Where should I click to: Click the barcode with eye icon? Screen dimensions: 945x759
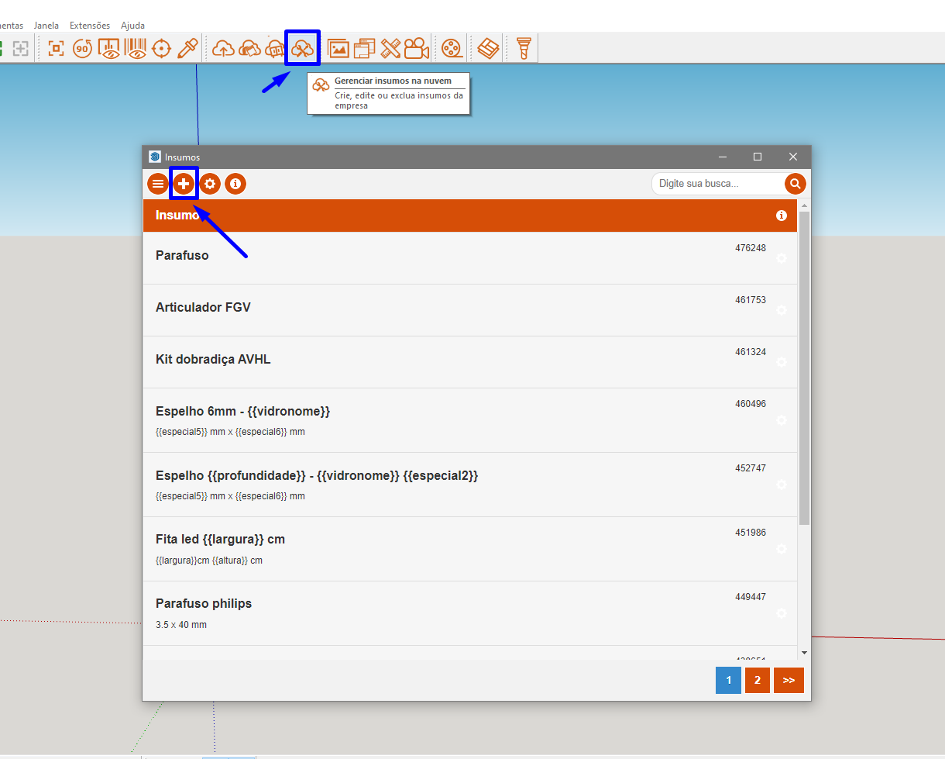[136, 49]
